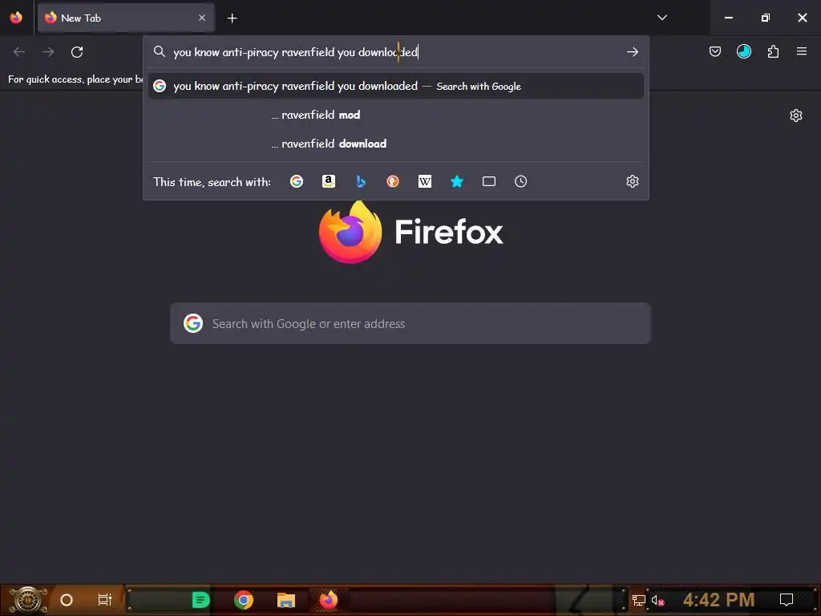Click inside the address bar text
Image resolution: width=821 pixels, height=616 pixels.
click(x=296, y=52)
